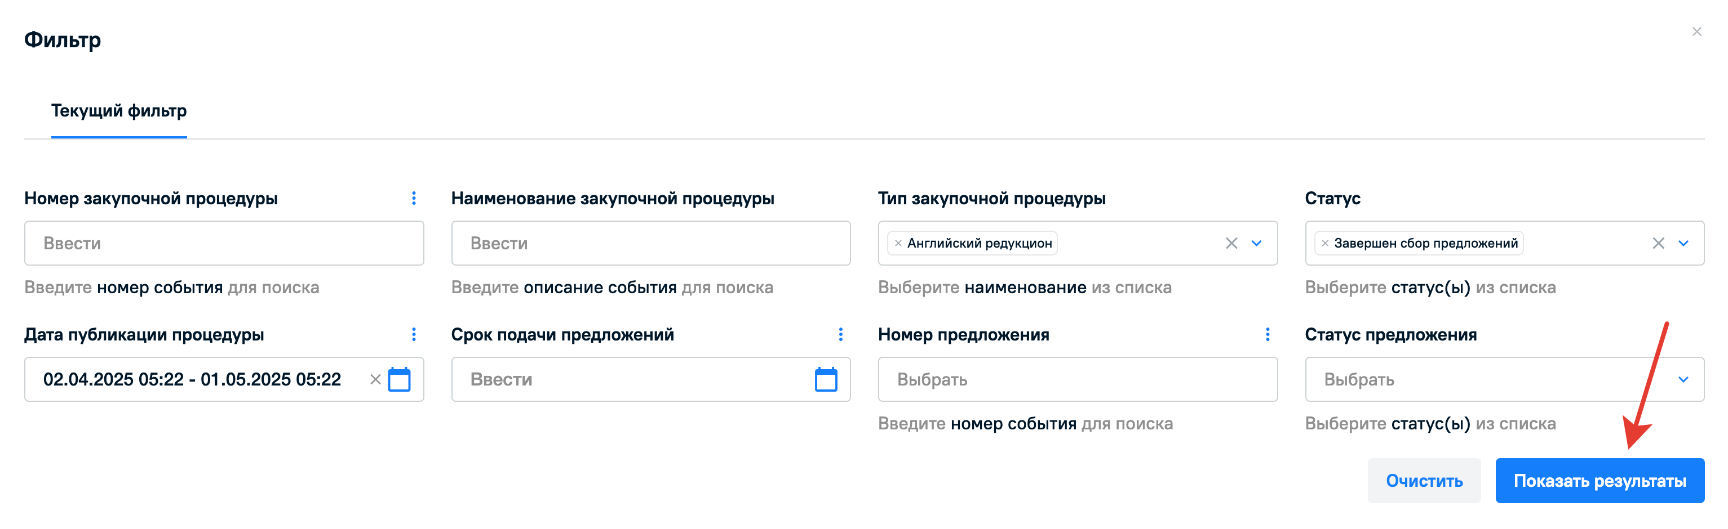Clear all selections in Статус field
The image size is (1728, 529).
tap(1658, 243)
